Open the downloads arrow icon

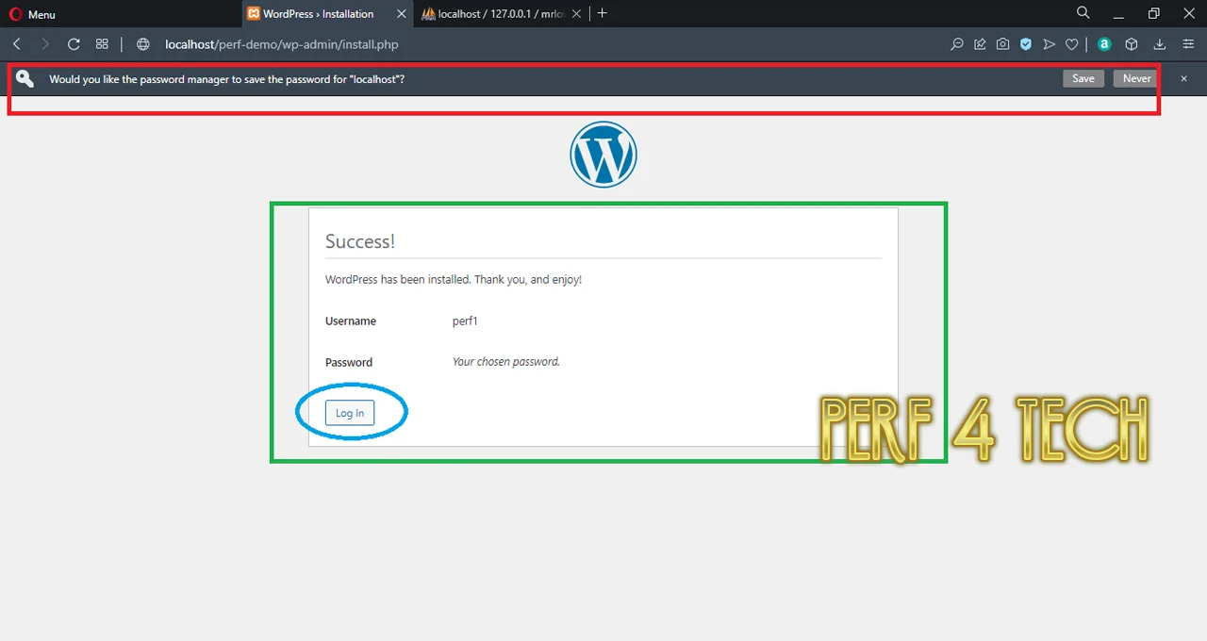coord(1160,44)
